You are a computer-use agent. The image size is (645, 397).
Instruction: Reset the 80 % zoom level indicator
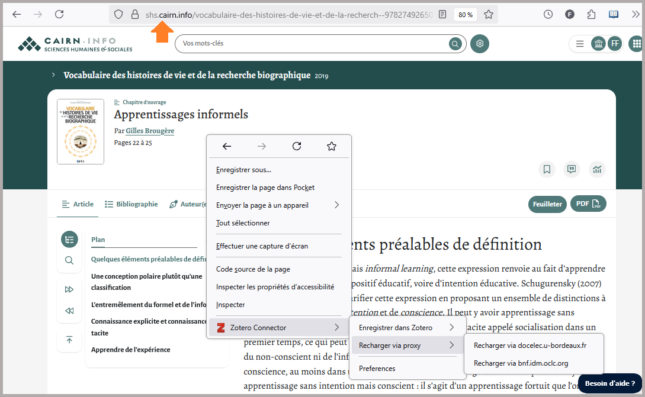click(x=466, y=15)
